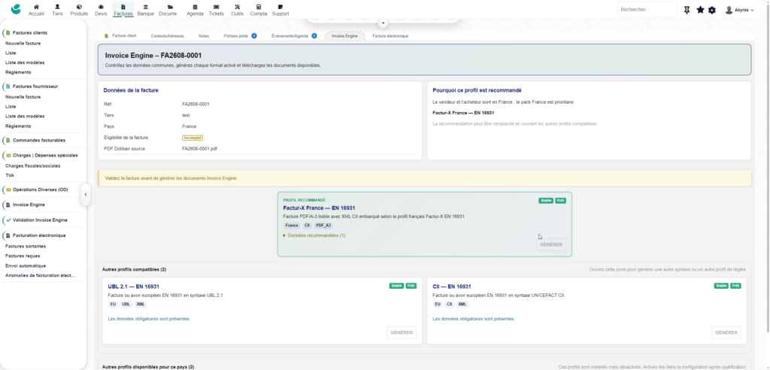The height and width of the screenshot is (370, 770).
Task: Open the Compta accounting icon
Action: pos(259,8)
